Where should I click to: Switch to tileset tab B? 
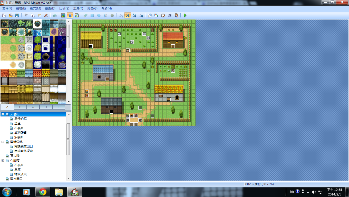[x=20, y=107]
